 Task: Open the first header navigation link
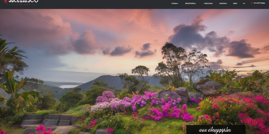174,3
